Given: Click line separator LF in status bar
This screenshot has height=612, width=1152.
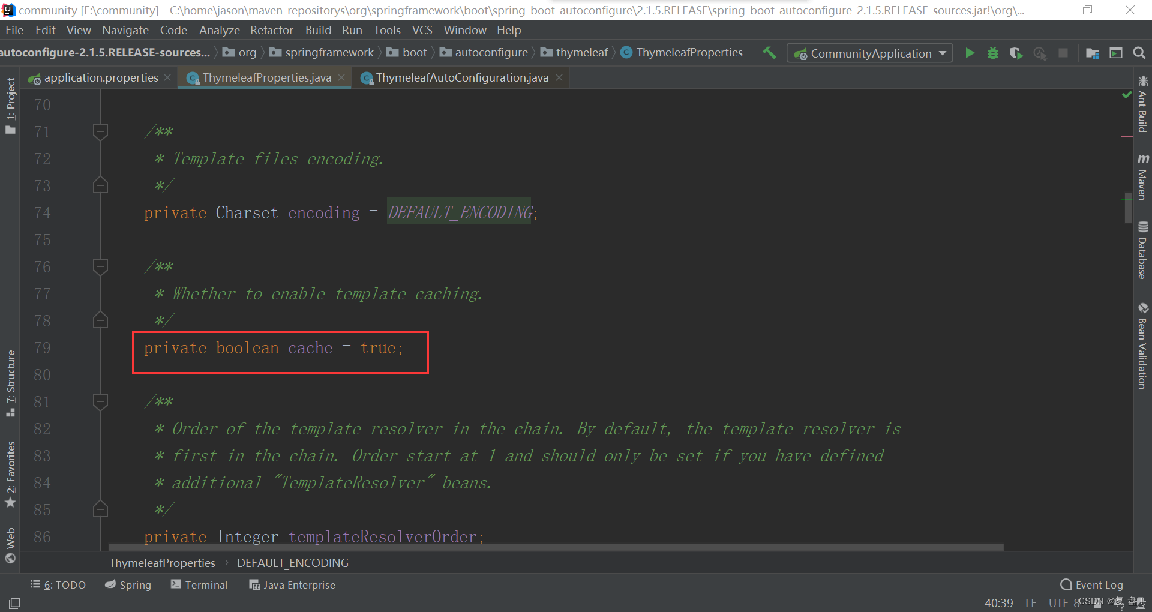Looking at the screenshot, I should click(x=1031, y=603).
